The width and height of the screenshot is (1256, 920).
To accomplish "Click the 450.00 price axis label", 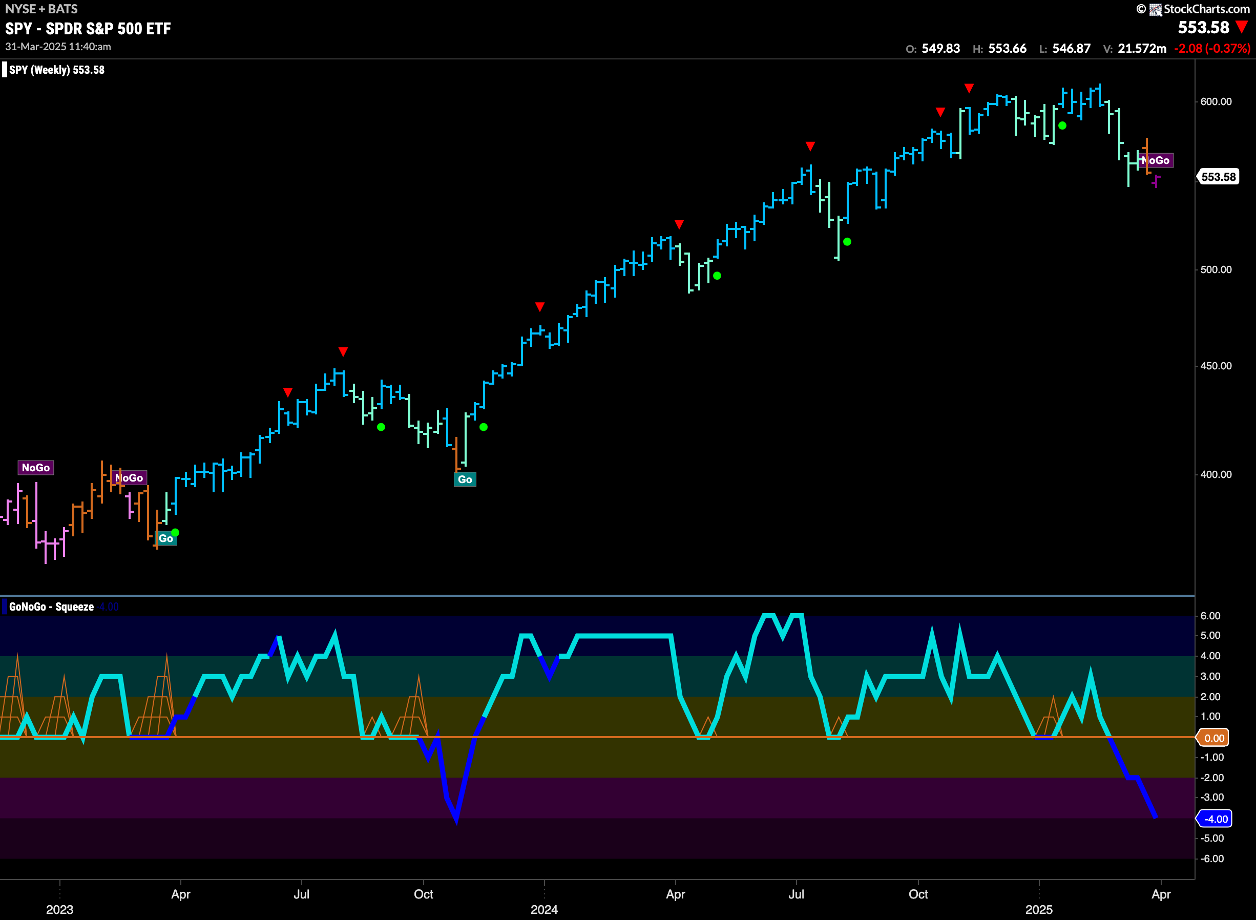I will pyautogui.click(x=1216, y=366).
